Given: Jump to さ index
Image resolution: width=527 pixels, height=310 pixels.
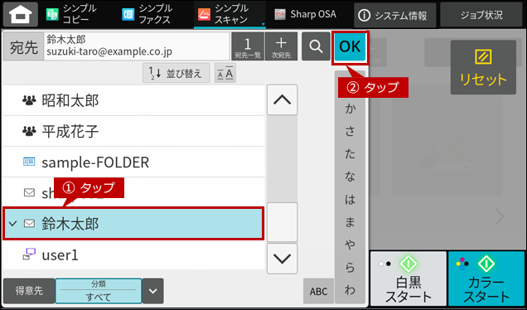Looking at the screenshot, I should pyautogui.click(x=350, y=131).
